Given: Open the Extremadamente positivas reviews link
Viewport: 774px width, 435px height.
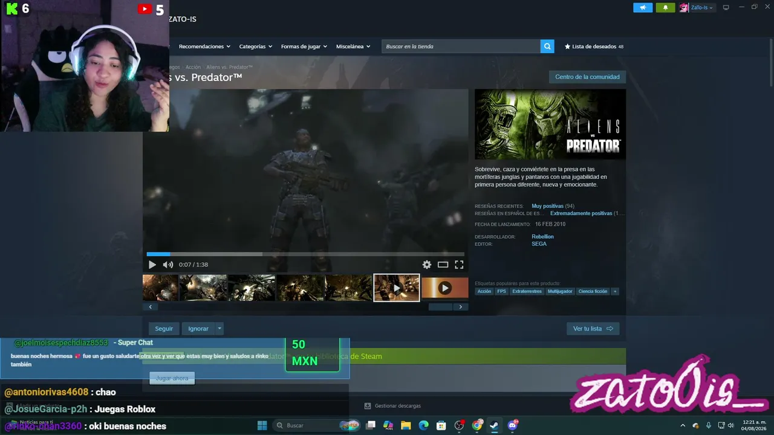Looking at the screenshot, I should pyautogui.click(x=581, y=213).
